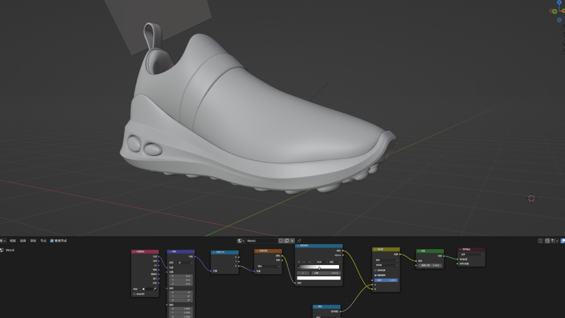Open the 视图 menu
Viewport: 565px width, 318px height.
click(x=13, y=241)
